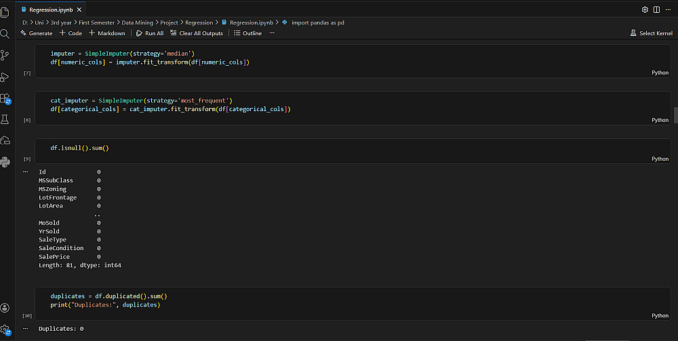The height and width of the screenshot is (341, 678).
Task: Change language mode of cell 8 (Python)
Action: [660, 120]
